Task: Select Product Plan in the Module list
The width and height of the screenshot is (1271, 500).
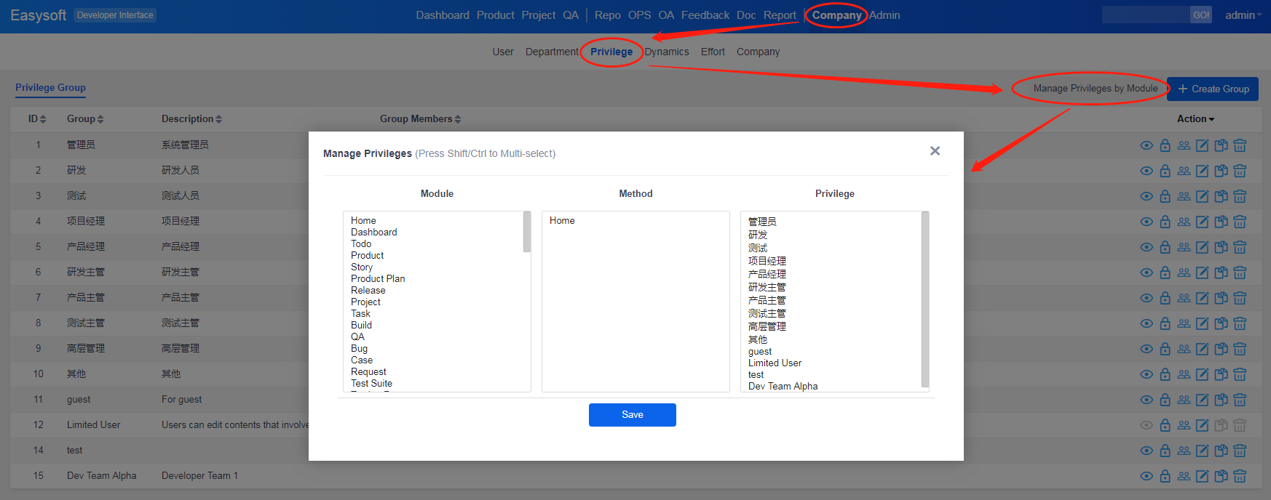Action: (378, 279)
